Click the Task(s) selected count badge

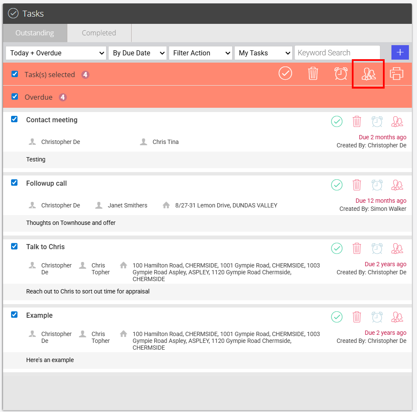coord(85,75)
